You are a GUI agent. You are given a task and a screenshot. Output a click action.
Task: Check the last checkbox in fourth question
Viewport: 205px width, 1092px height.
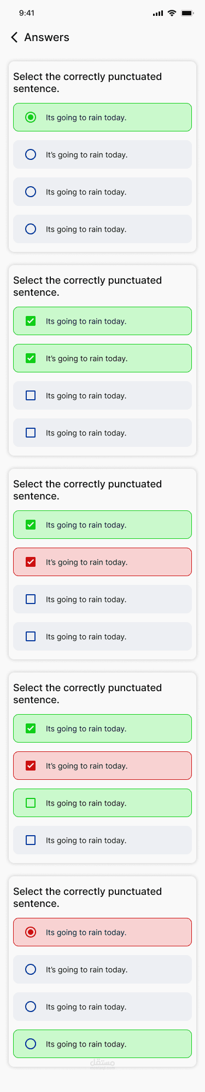[x=31, y=840]
